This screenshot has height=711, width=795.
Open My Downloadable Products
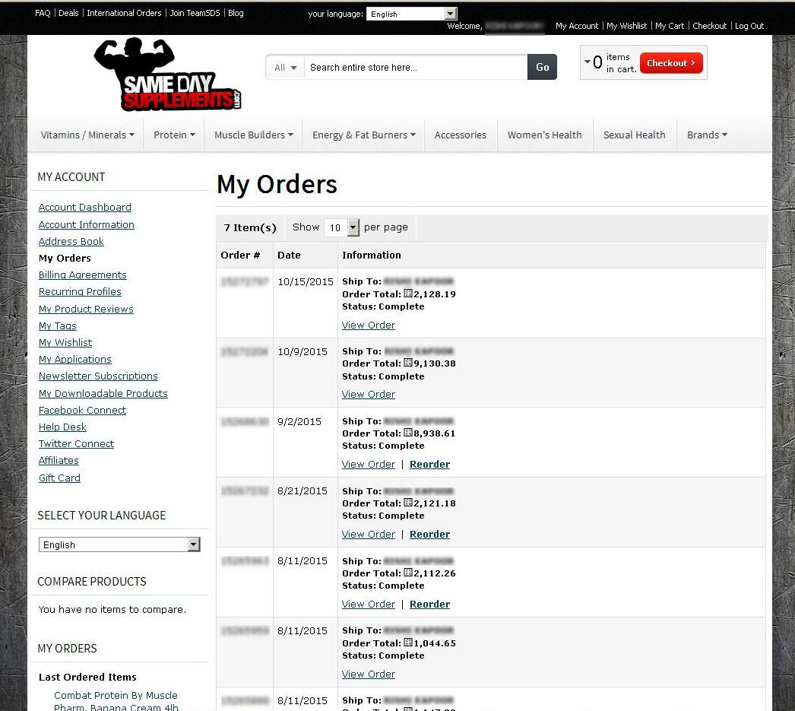pos(103,394)
